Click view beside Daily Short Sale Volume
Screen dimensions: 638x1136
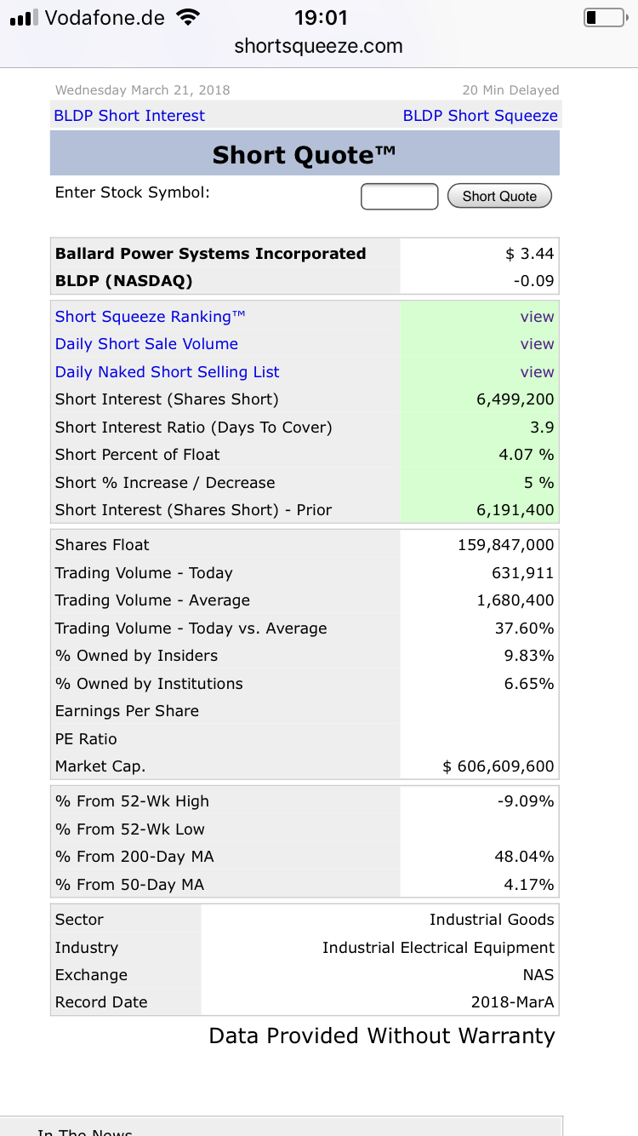tap(537, 344)
